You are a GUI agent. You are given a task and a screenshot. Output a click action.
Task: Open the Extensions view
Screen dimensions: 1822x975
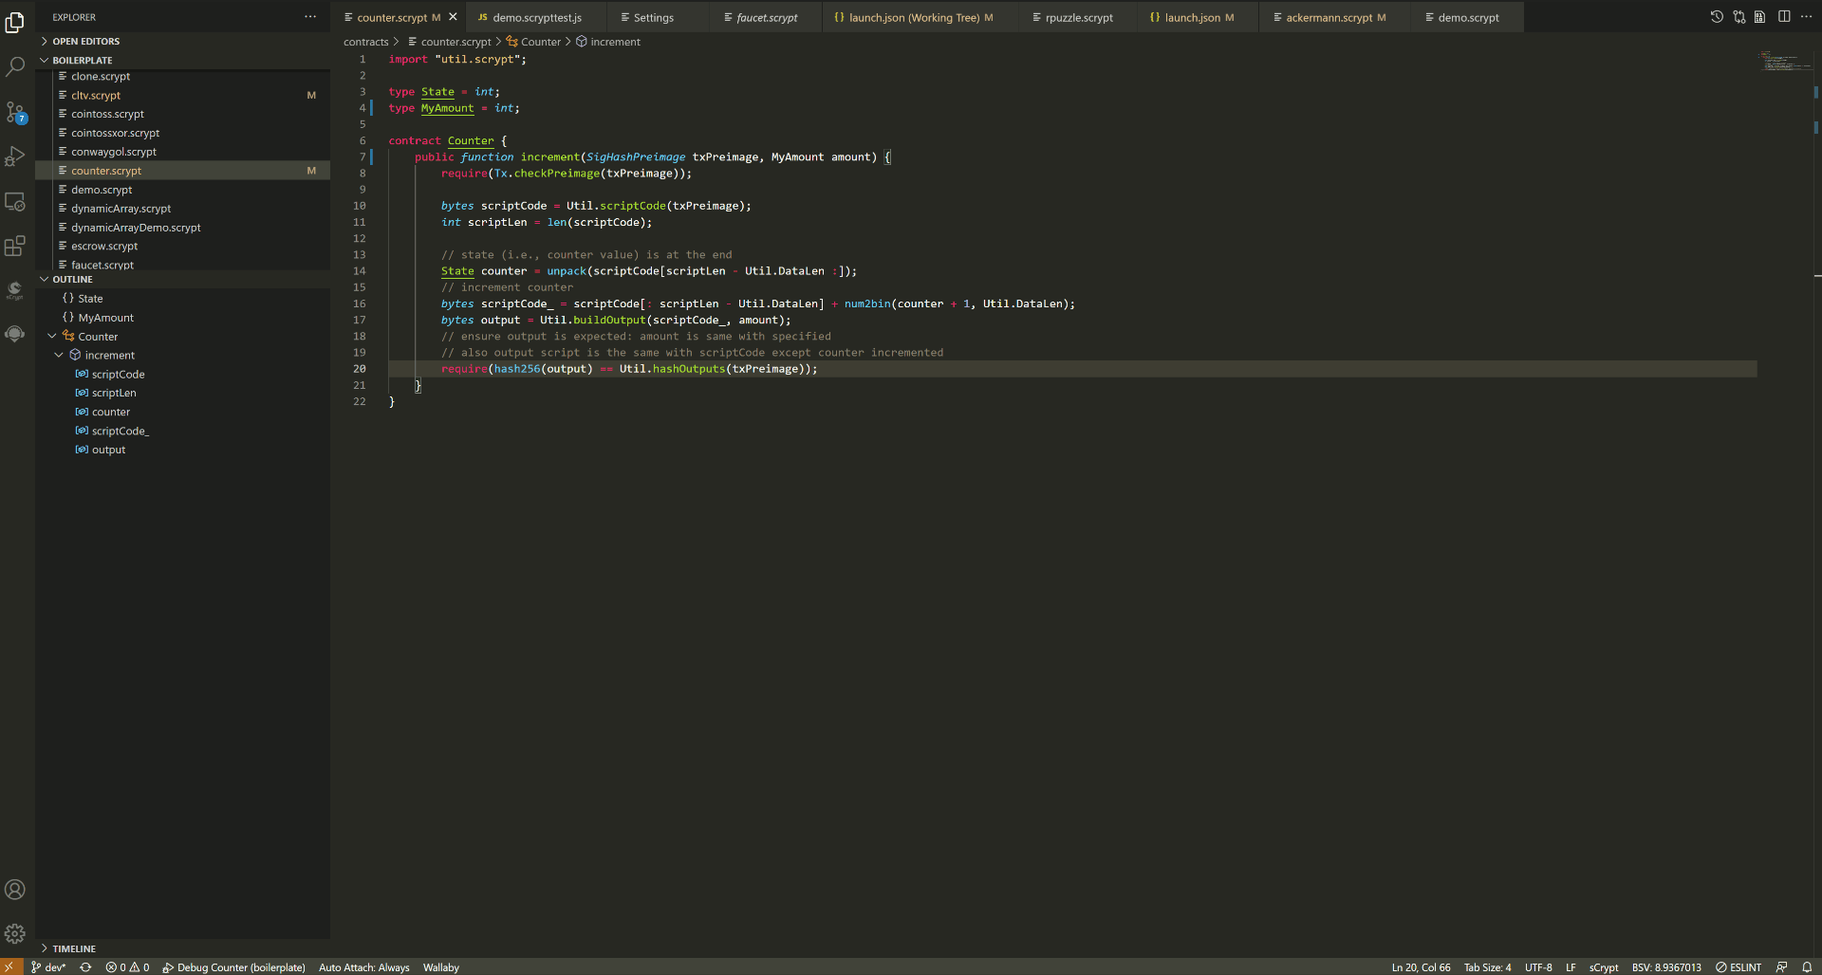[x=15, y=247]
